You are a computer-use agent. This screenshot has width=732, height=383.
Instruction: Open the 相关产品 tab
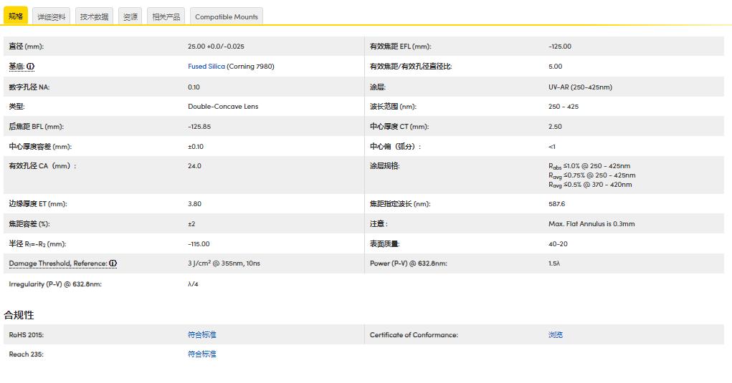point(166,16)
